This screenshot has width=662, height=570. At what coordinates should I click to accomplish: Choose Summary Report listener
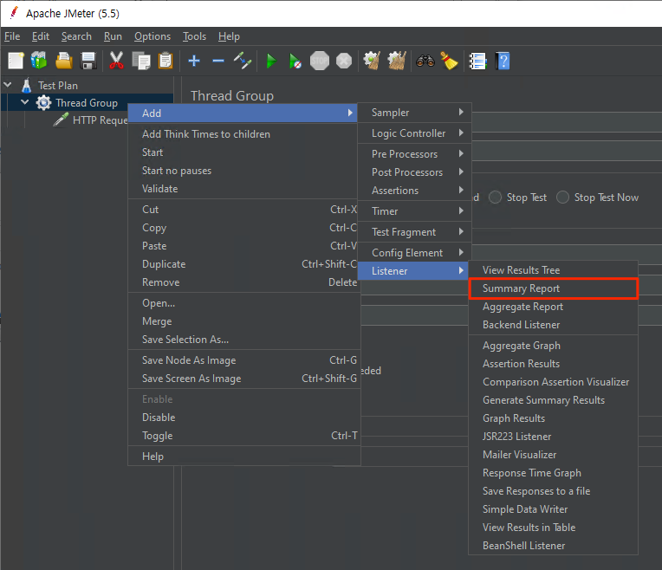[x=553, y=288]
